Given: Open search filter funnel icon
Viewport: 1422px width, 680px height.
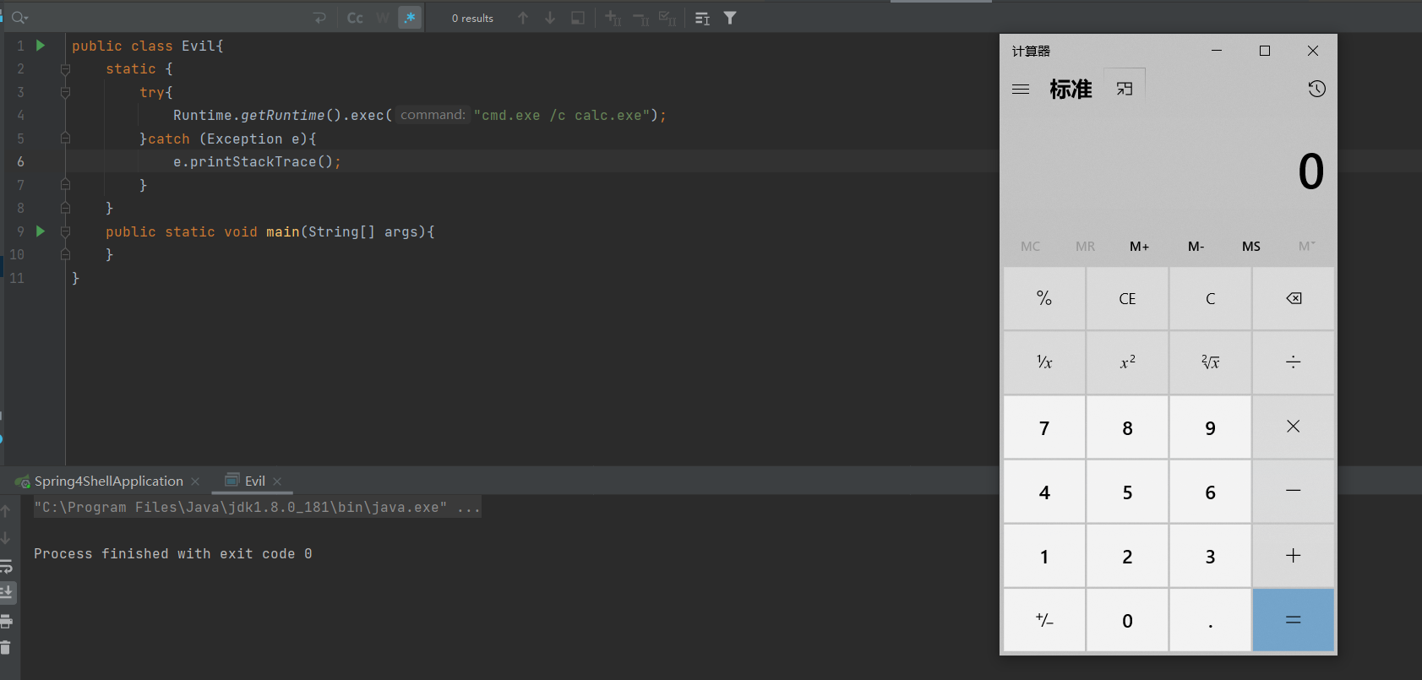Looking at the screenshot, I should pos(730,18).
